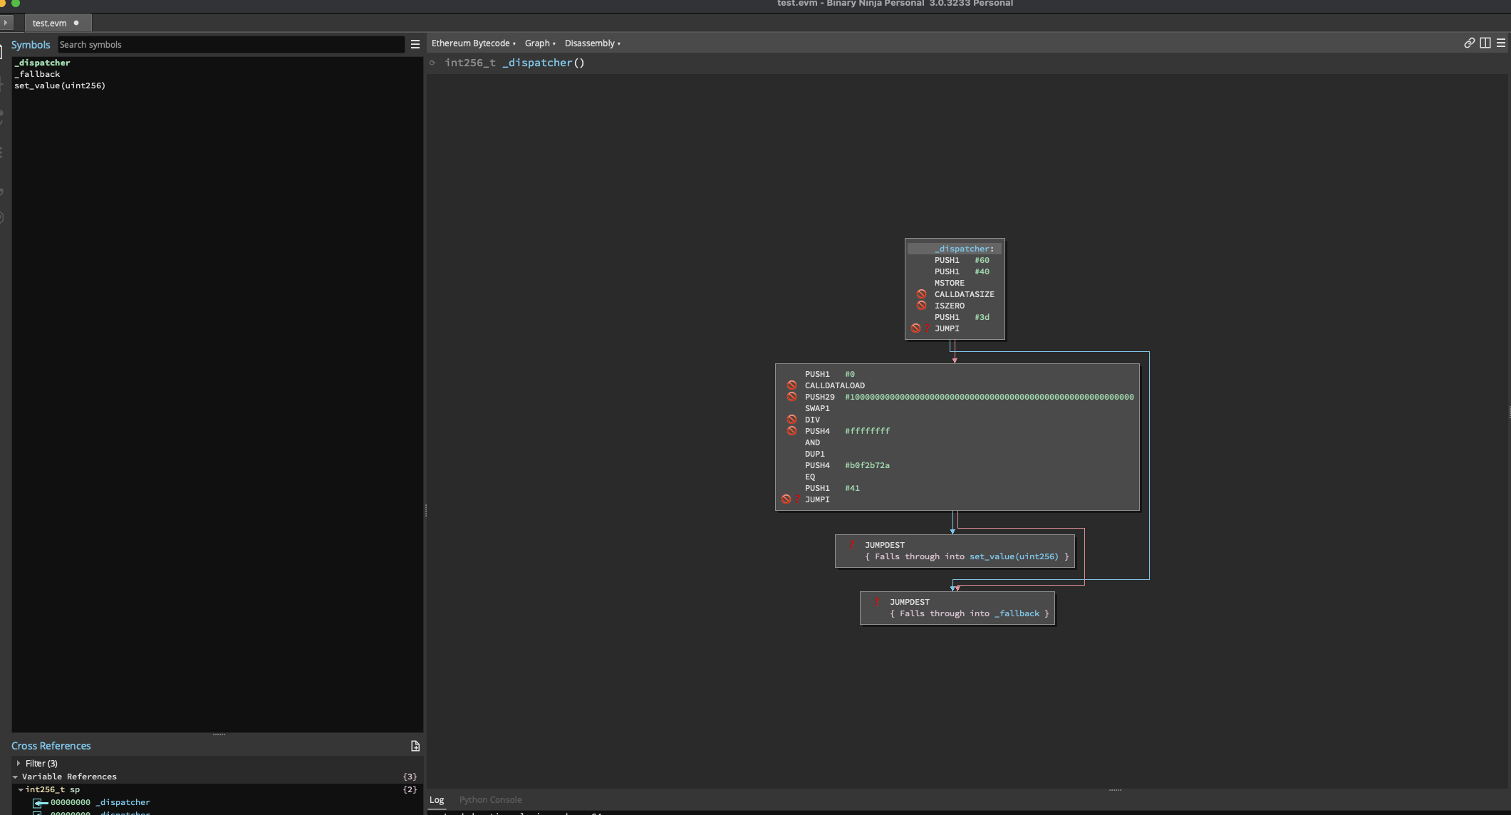The width and height of the screenshot is (1511, 815).
Task: Switch to the Python Console tab
Action: 490,800
